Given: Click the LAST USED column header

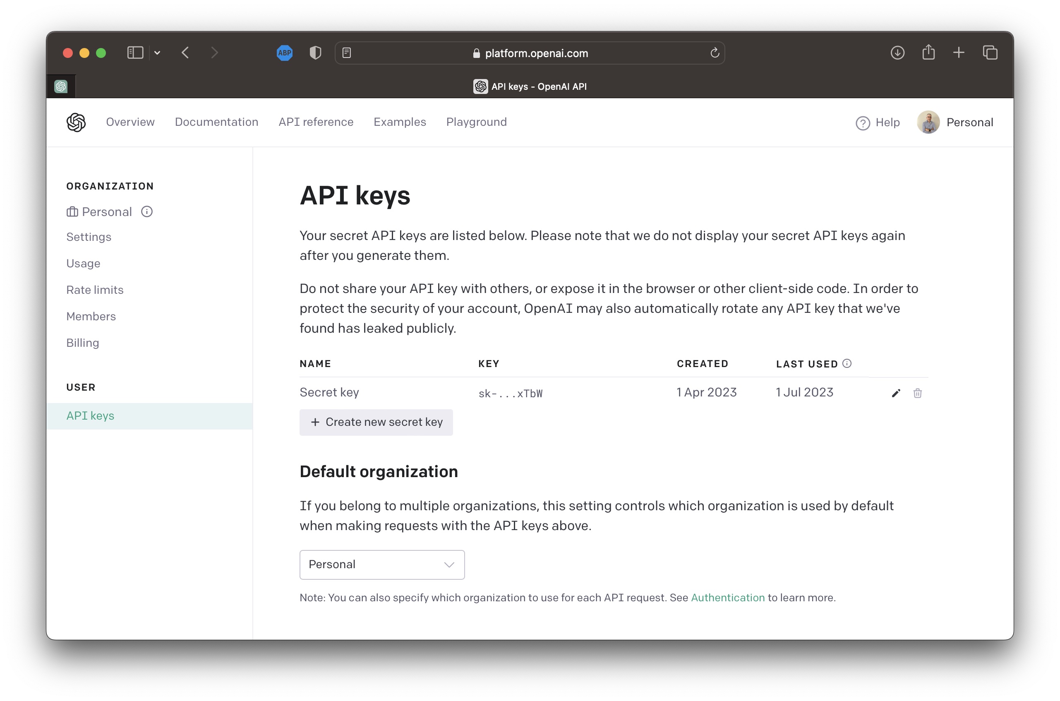Looking at the screenshot, I should pyautogui.click(x=807, y=364).
